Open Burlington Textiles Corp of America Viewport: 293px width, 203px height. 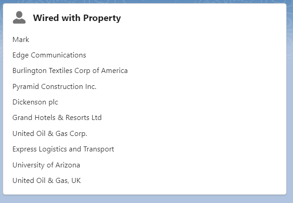[x=70, y=71]
